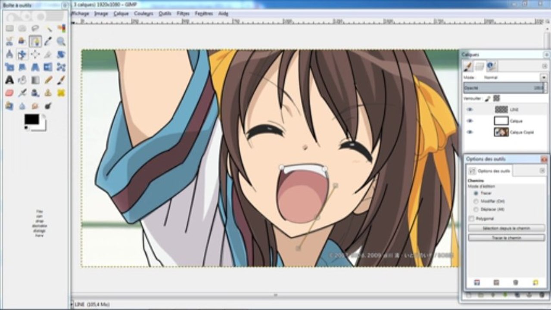The height and width of the screenshot is (310, 551).
Task: Select the Flip tool
Action: point(48,67)
